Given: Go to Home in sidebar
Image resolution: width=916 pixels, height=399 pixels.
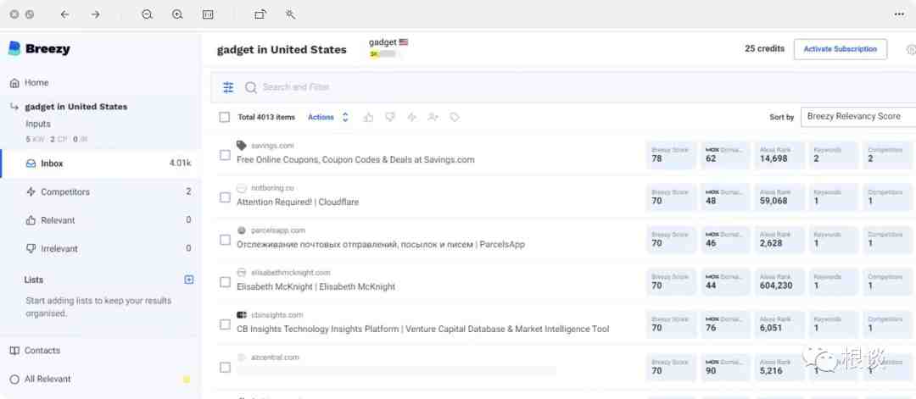Looking at the screenshot, I should 36,83.
